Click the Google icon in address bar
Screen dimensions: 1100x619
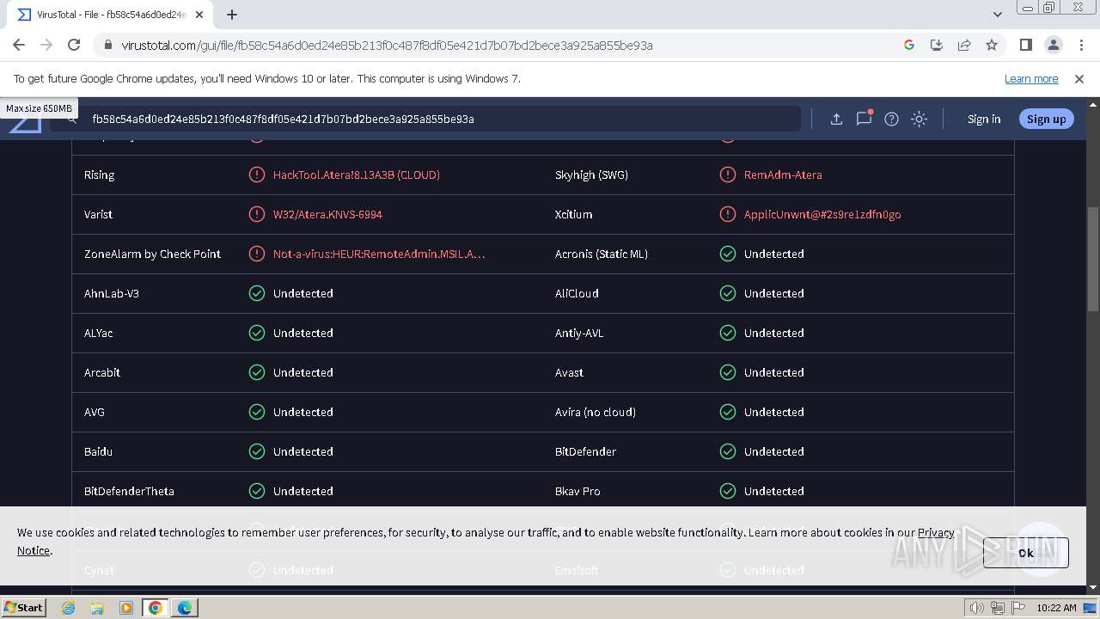tap(909, 45)
